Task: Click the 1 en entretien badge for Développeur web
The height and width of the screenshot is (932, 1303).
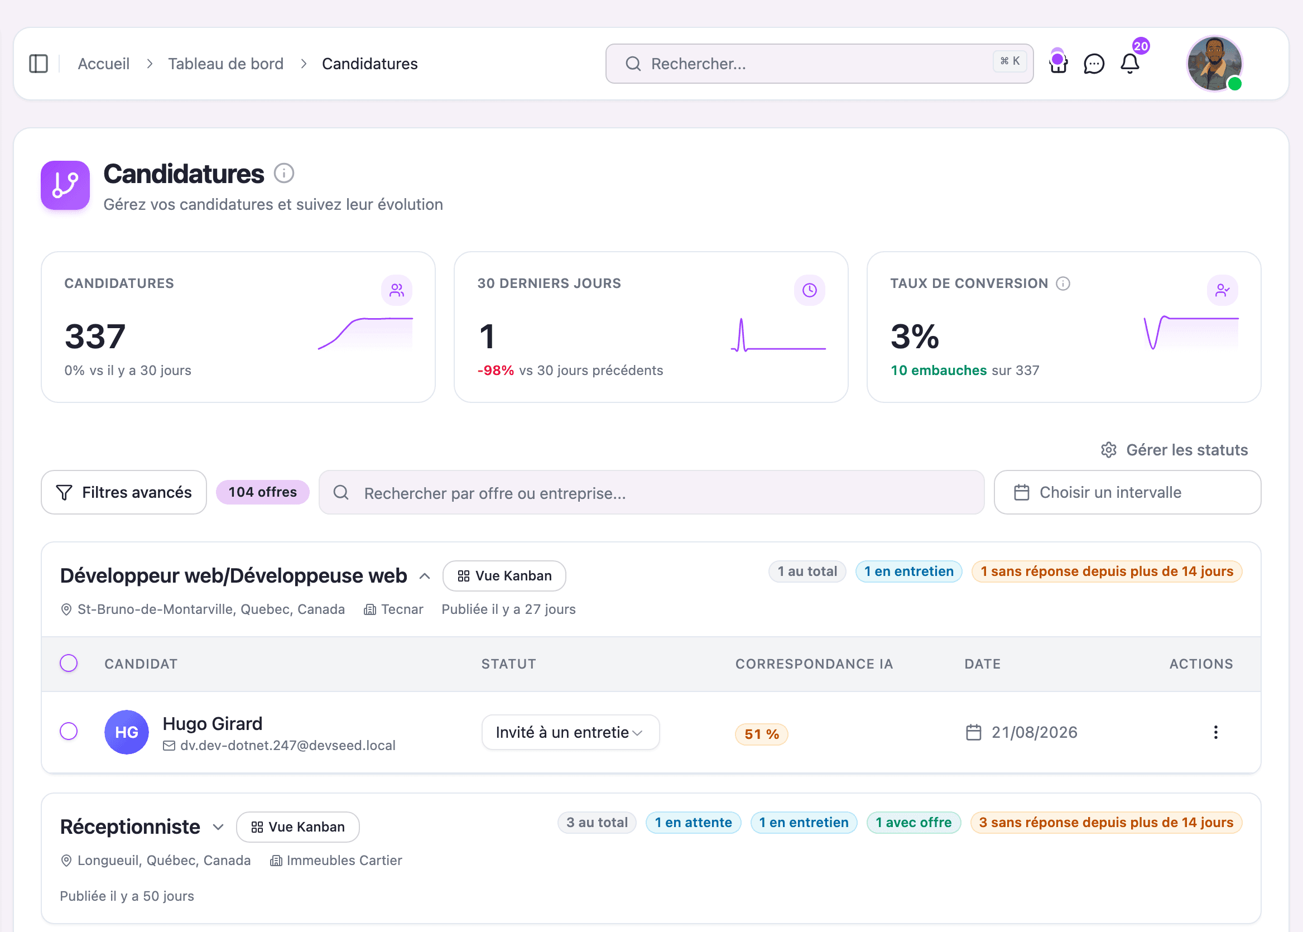Action: (909, 571)
